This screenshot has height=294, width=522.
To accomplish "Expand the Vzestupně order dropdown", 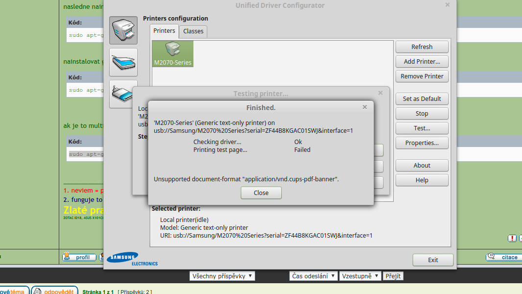I will point(360,276).
